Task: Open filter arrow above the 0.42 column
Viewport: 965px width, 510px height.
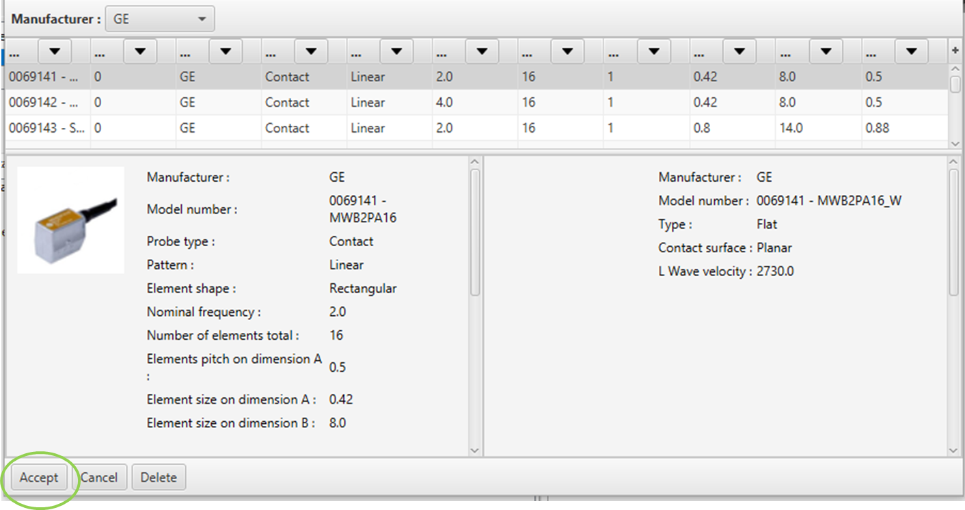Action: tap(739, 51)
